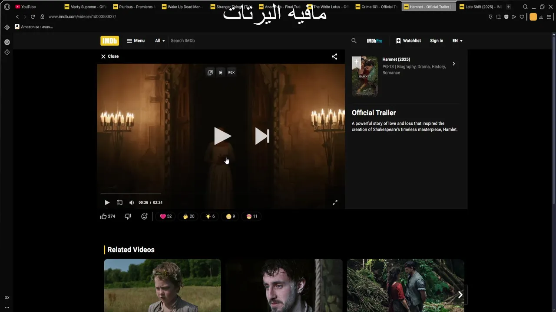Expand Hamnet title details chevron

tap(453, 64)
